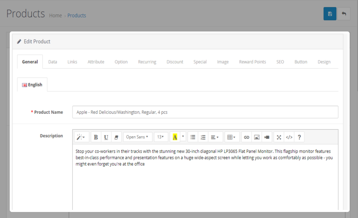Insert a picture into the description
This screenshot has height=218, width=358.
point(257,137)
